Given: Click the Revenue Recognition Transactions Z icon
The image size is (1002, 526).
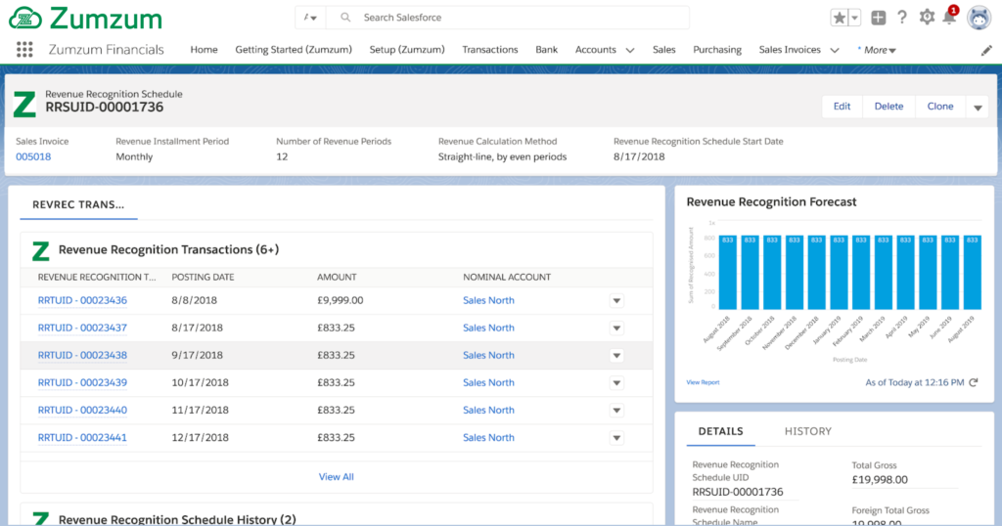Looking at the screenshot, I should click(x=41, y=250).
